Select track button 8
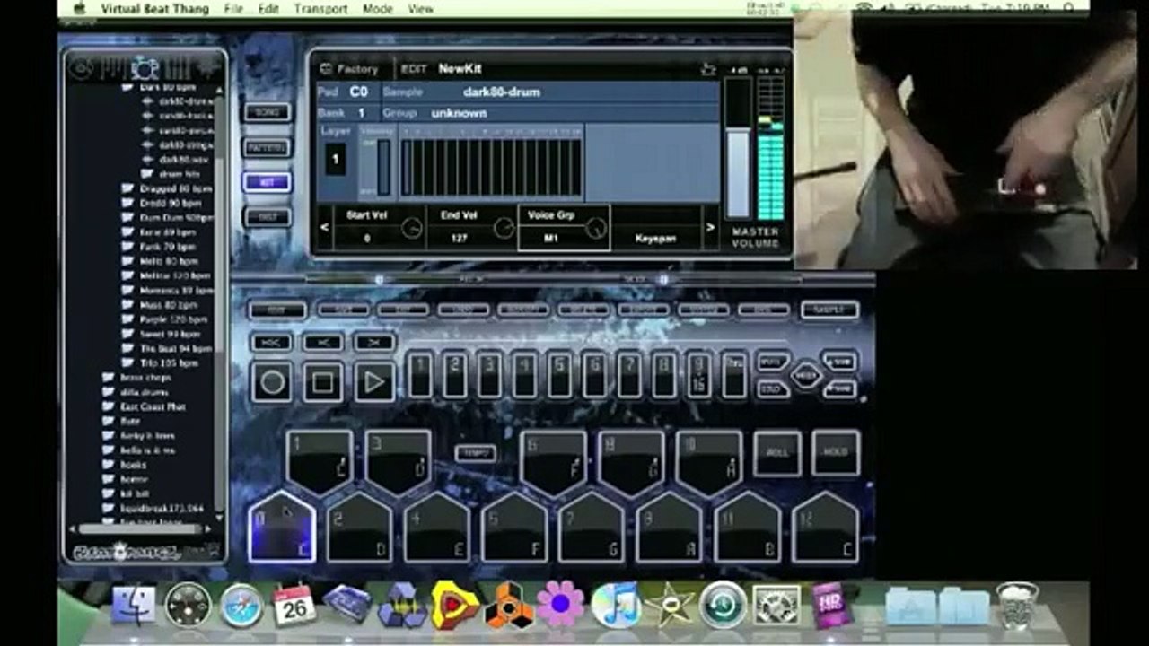 point(664,374)
